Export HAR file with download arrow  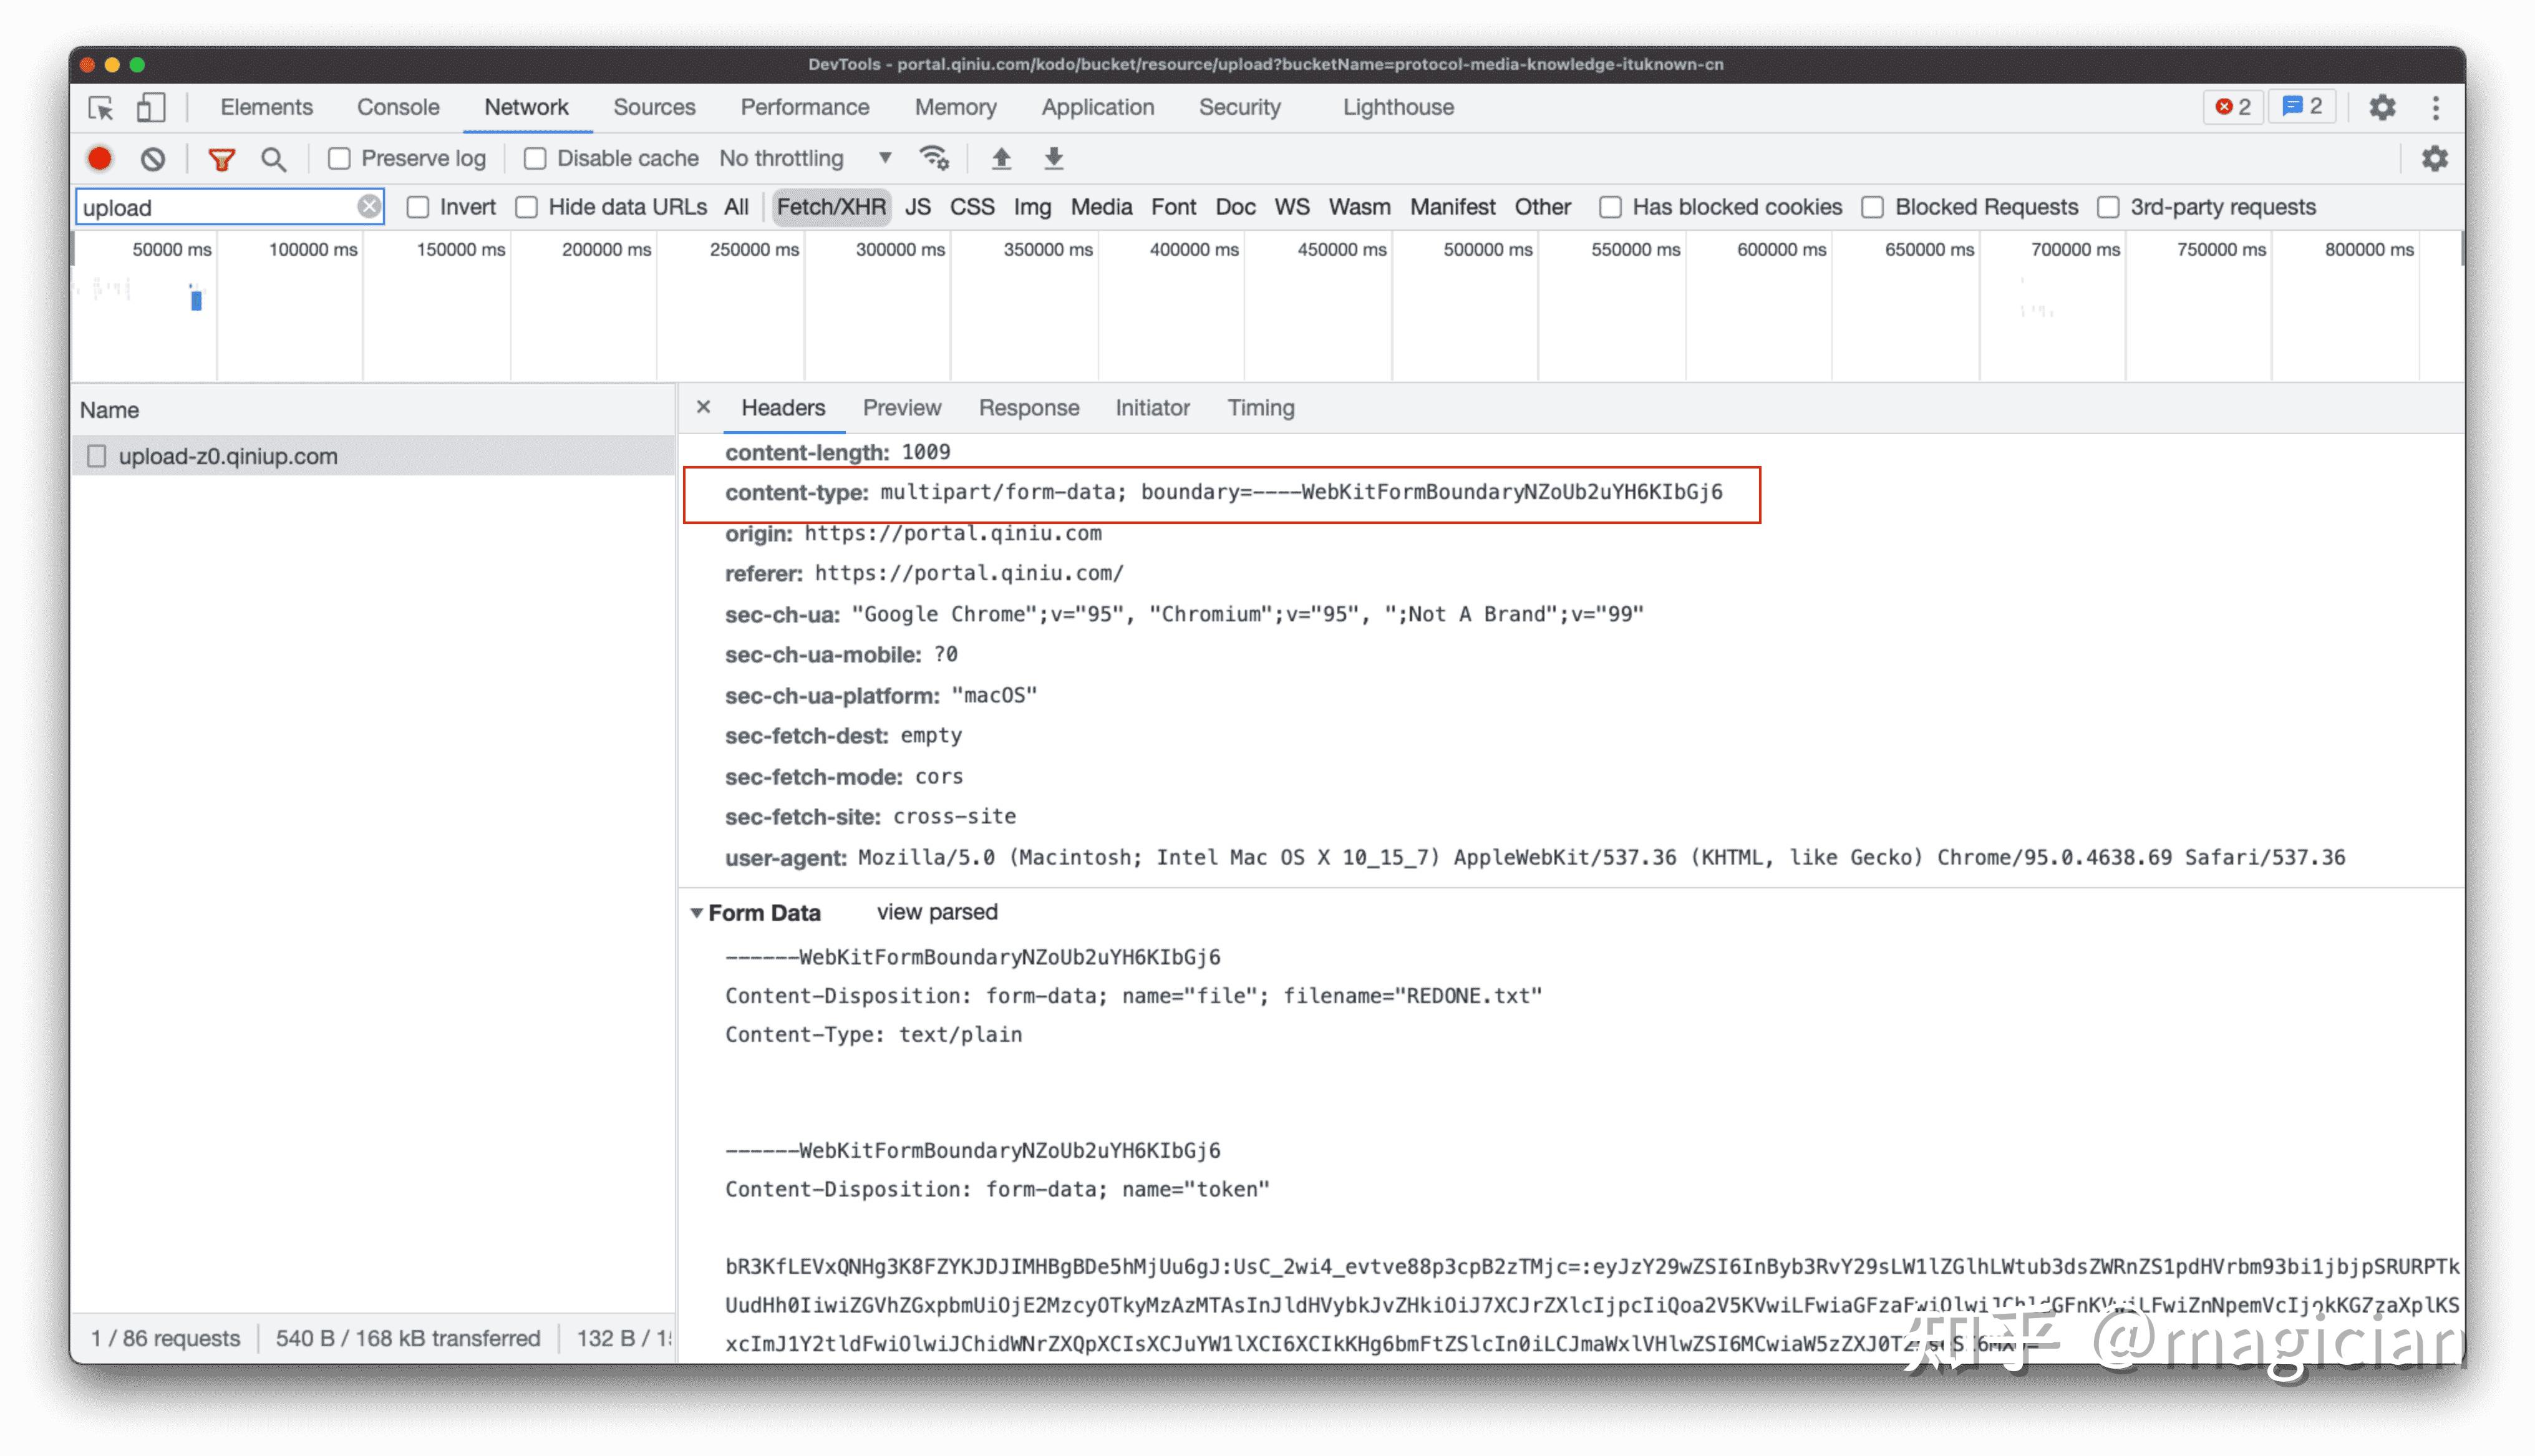[x=1054, y=159]
